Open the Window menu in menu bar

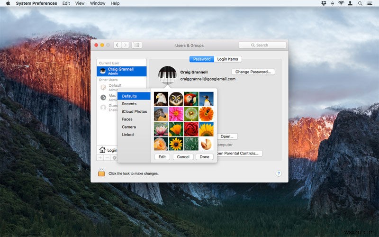click(x=98, y=3)
